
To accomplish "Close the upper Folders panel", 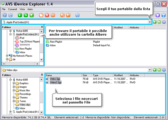I will pyautogui.click(x=42, y=27).
